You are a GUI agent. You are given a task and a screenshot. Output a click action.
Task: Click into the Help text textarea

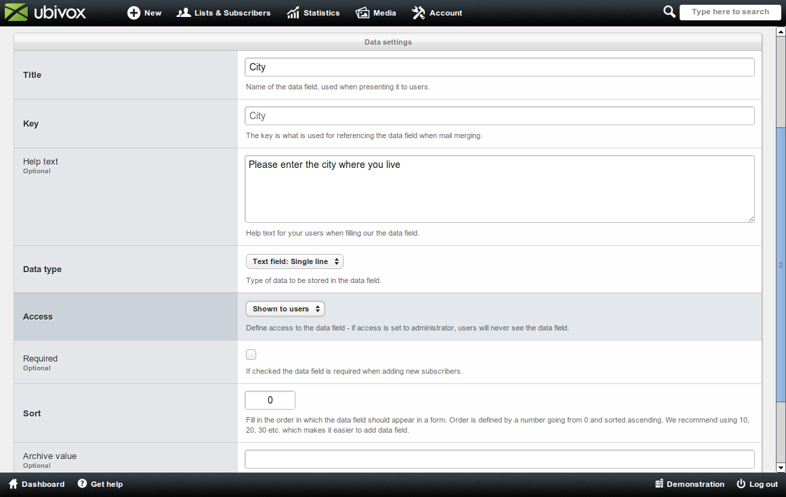pyautogui.click(x=500, y=189)
